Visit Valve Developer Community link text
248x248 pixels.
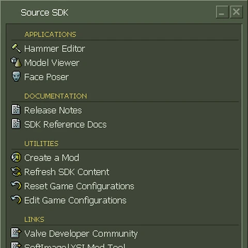81,234
